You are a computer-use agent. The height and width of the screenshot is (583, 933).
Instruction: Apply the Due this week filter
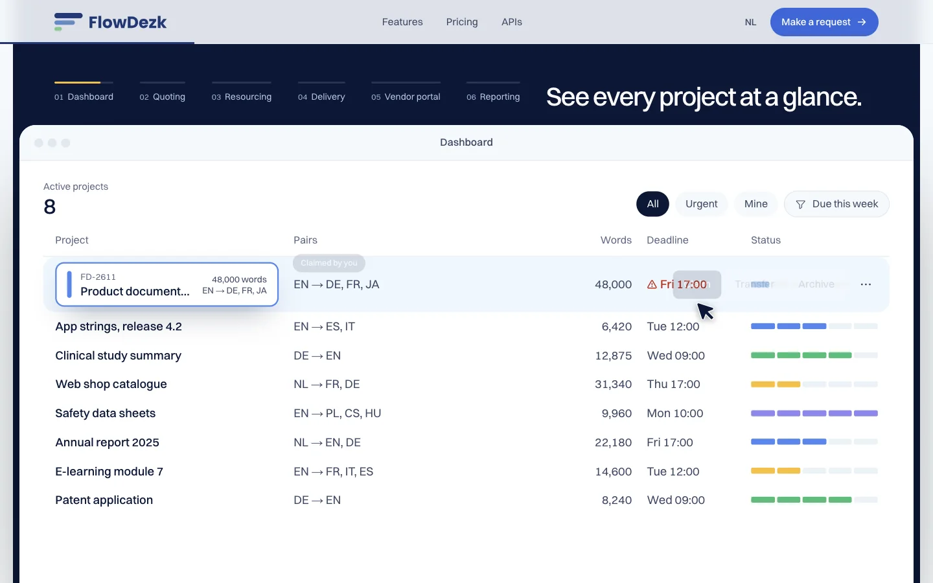[836, 204]
